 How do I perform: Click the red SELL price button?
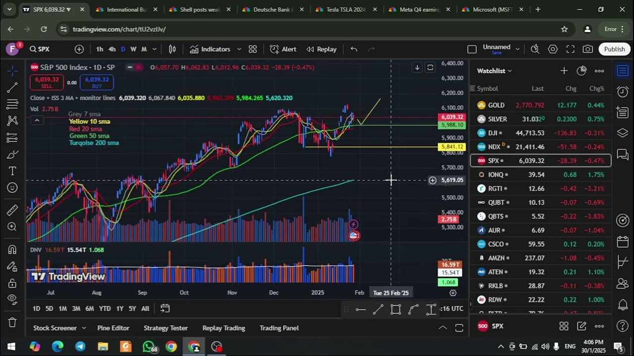click(x=47, y=83)
